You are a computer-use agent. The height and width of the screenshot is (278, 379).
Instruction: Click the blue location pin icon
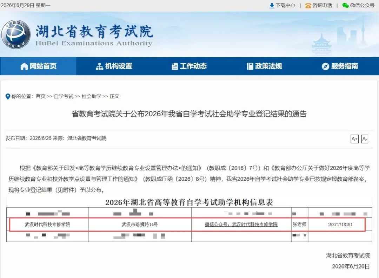click(x=8, y=96)
